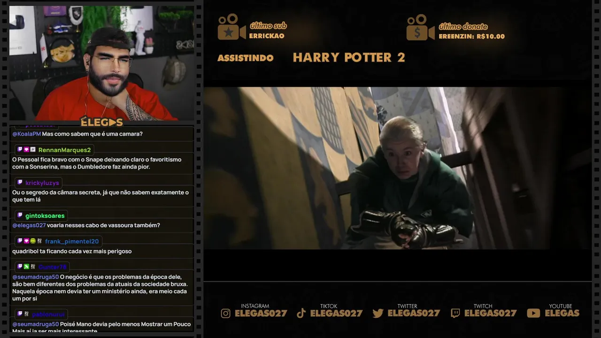Click the Twitter bird icon
The height and width of the screenshot is (338, 601).
(x=378, y=313)
